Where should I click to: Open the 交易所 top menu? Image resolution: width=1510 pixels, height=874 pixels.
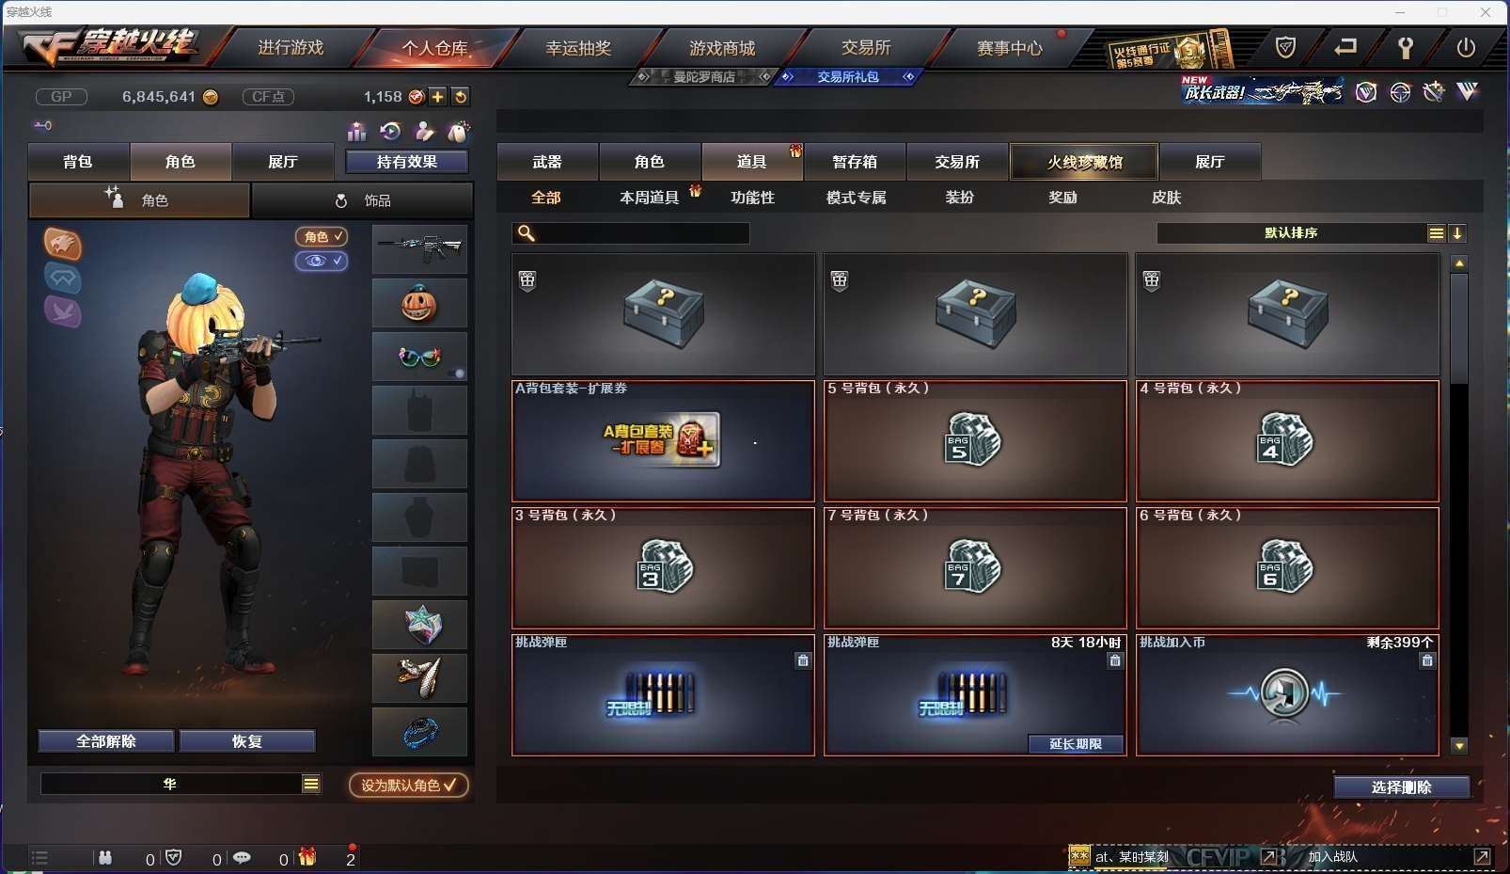point(866,47)
